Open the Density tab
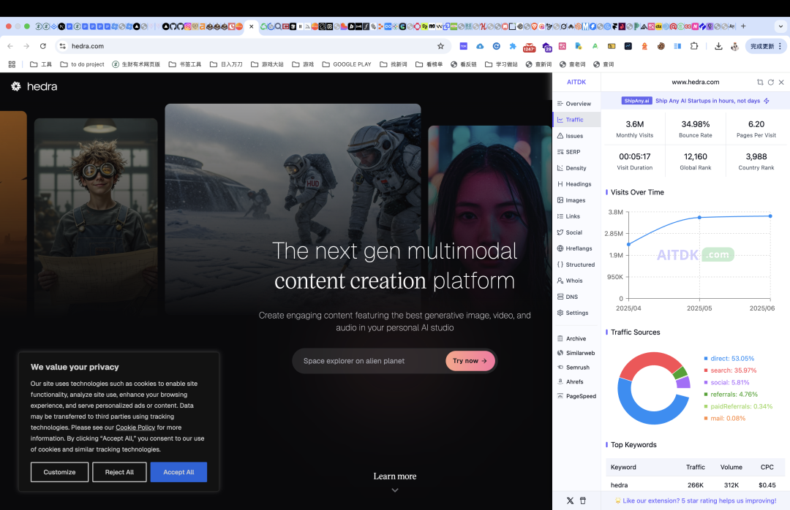This screenshot has width=790, height=510. (x=571, y=168)
